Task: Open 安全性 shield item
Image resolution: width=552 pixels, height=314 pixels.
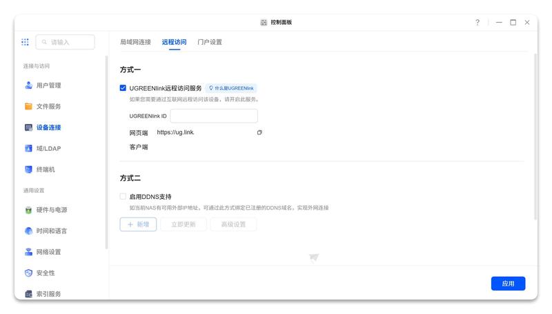Action: point(40,273)
